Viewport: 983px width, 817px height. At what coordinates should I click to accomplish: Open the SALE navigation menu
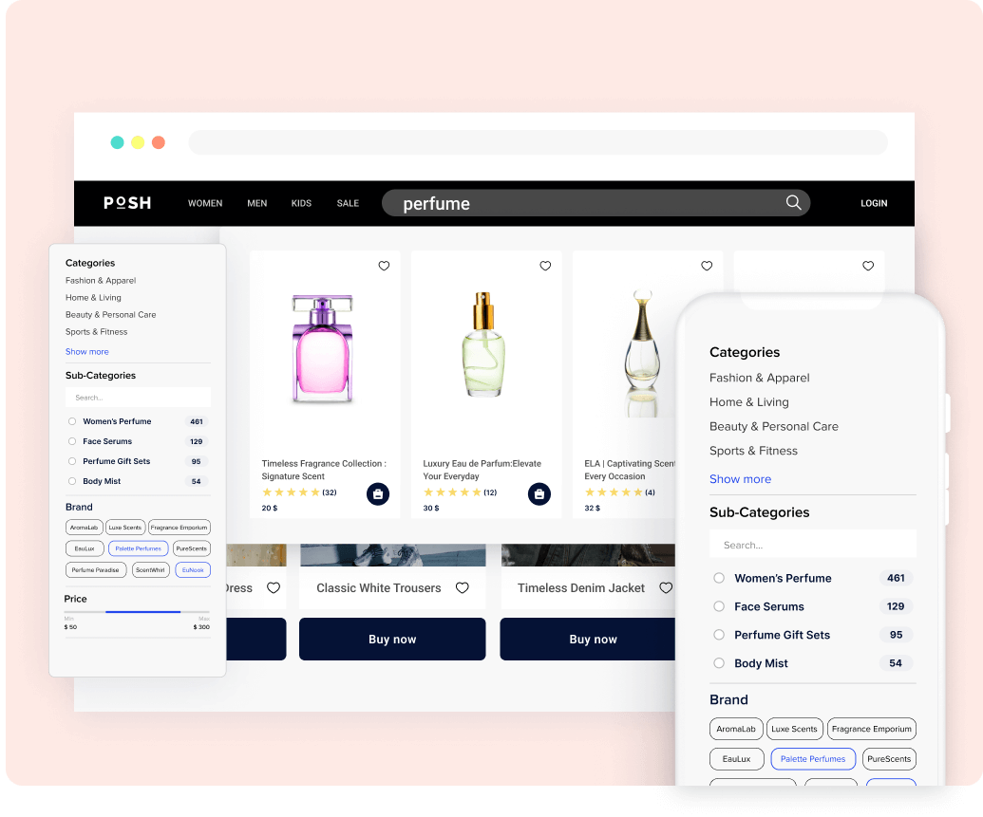pos(348,203)
